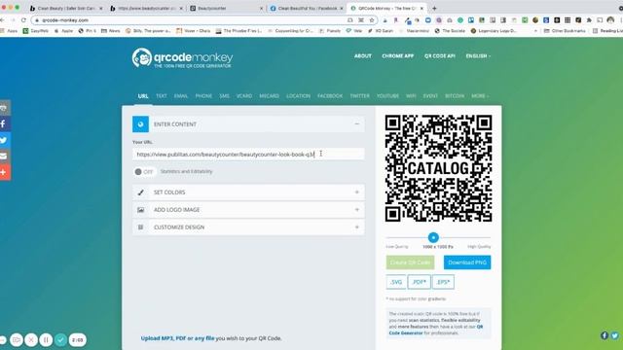Select the VCard tab
The width and height of the screenshot is (623, 350).
(x=244, y=96)
